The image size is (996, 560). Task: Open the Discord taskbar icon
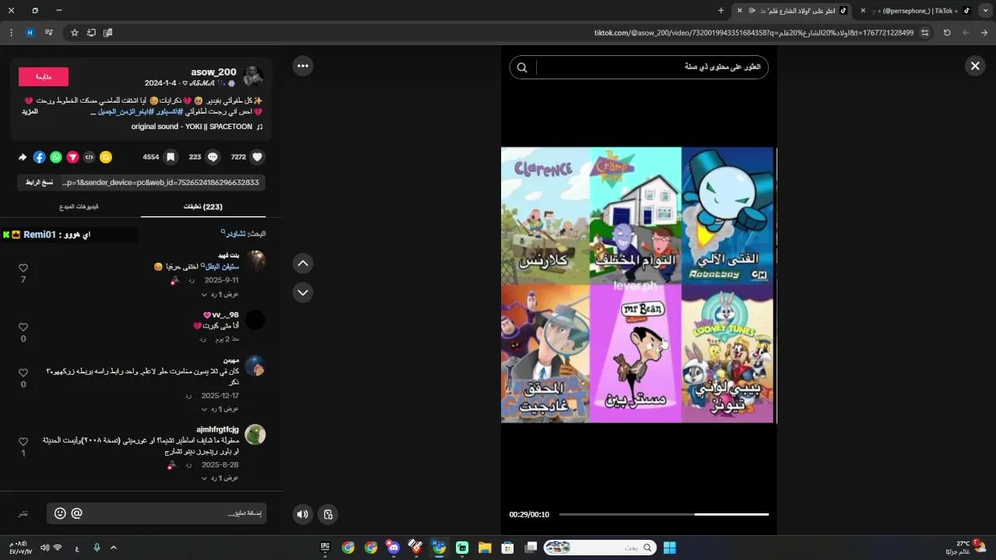pos(393,548)
